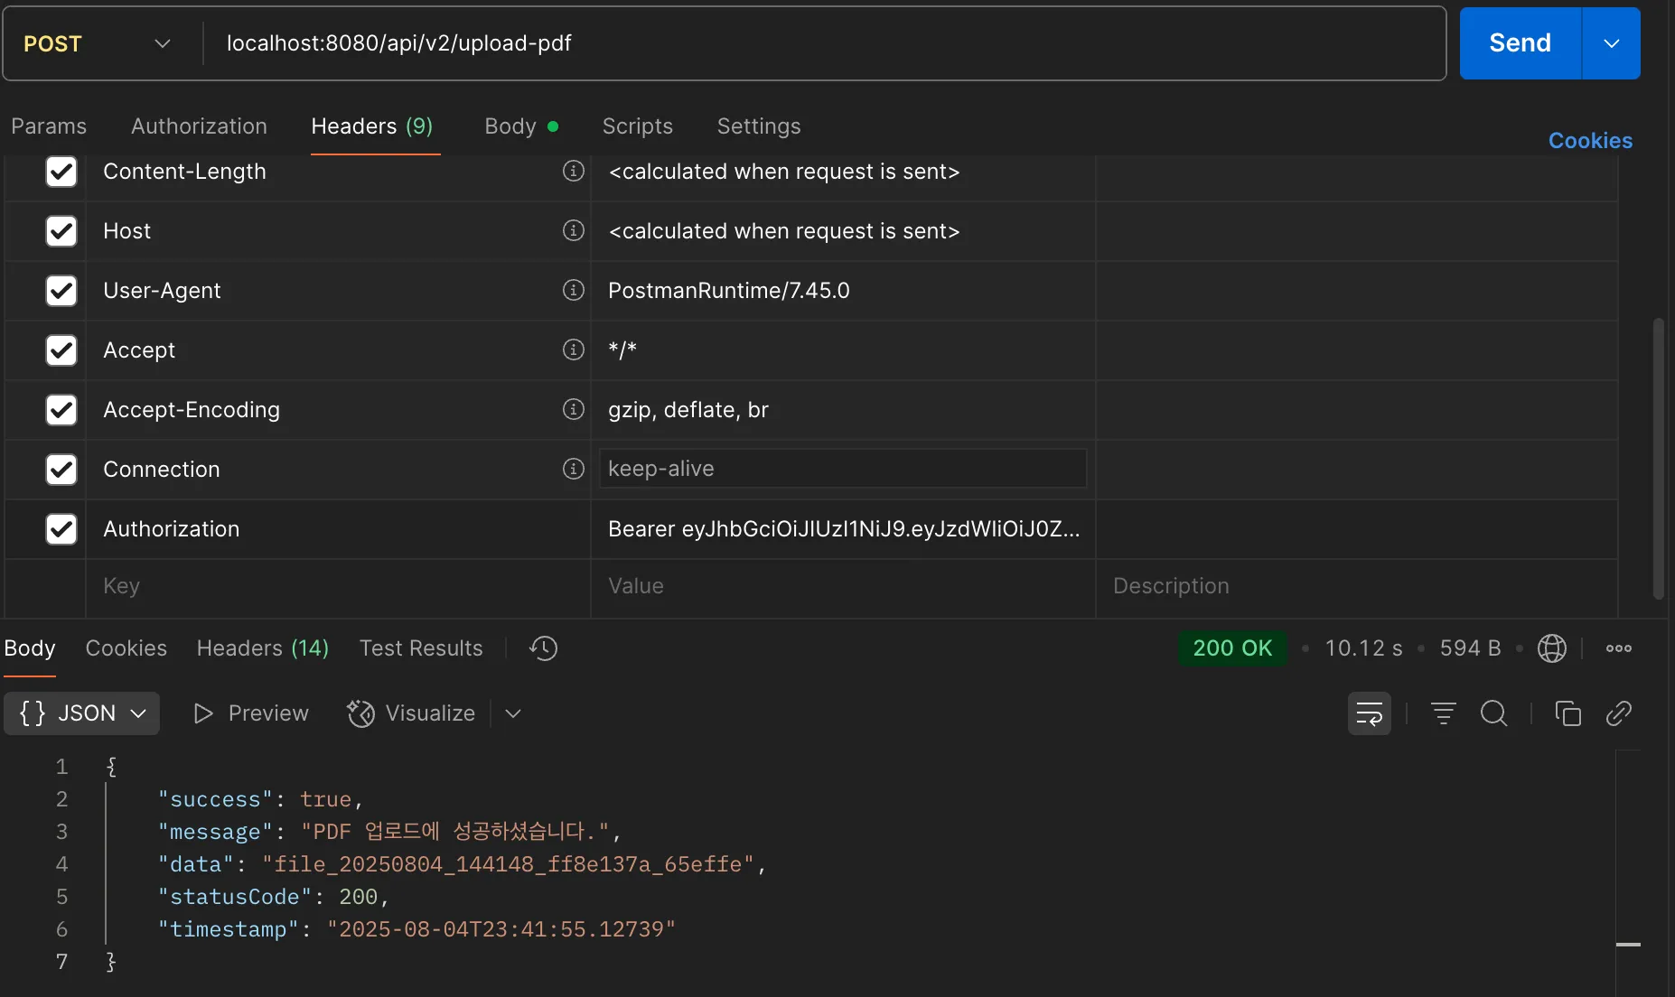The image size is (1675, 997).
Task: Toggle the Accept-Encoding header checkbox
Action: click(61, 409)
